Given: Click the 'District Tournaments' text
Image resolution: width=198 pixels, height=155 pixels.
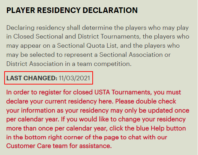Looking at the screenshot, I should click(x=108, y=36).
